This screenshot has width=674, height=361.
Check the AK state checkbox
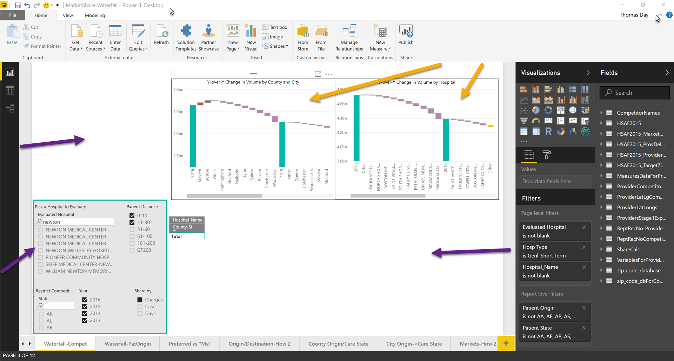click(x=41, y=314)
